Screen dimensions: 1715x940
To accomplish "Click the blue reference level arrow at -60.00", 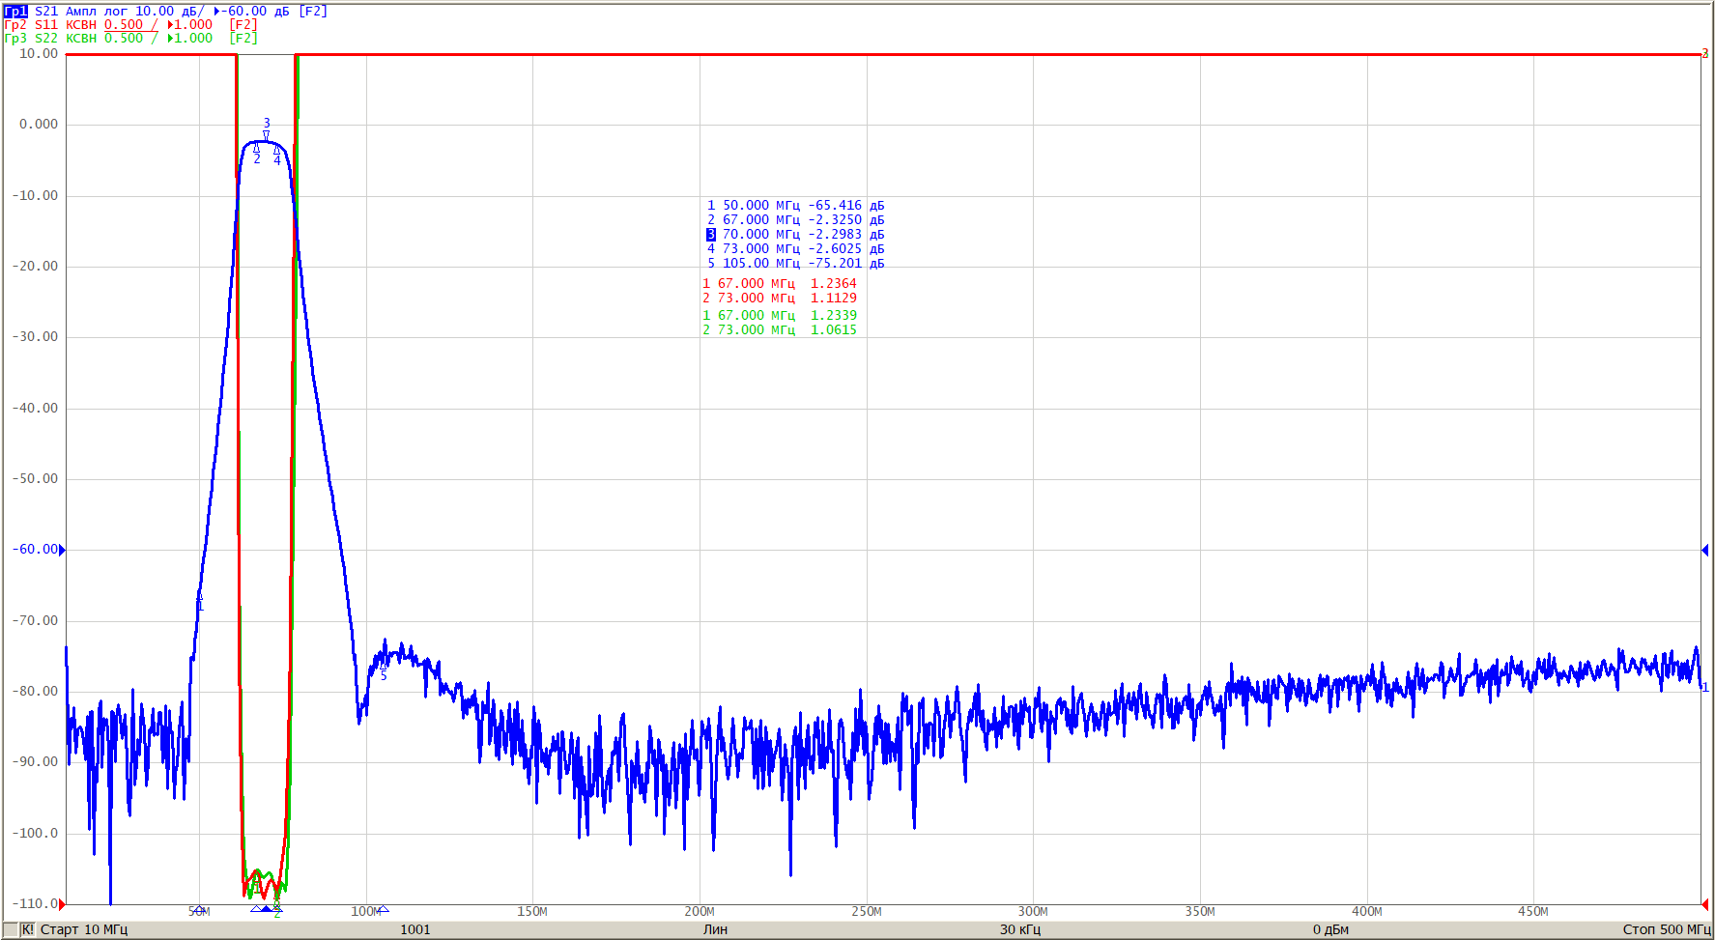I will 63,550.
